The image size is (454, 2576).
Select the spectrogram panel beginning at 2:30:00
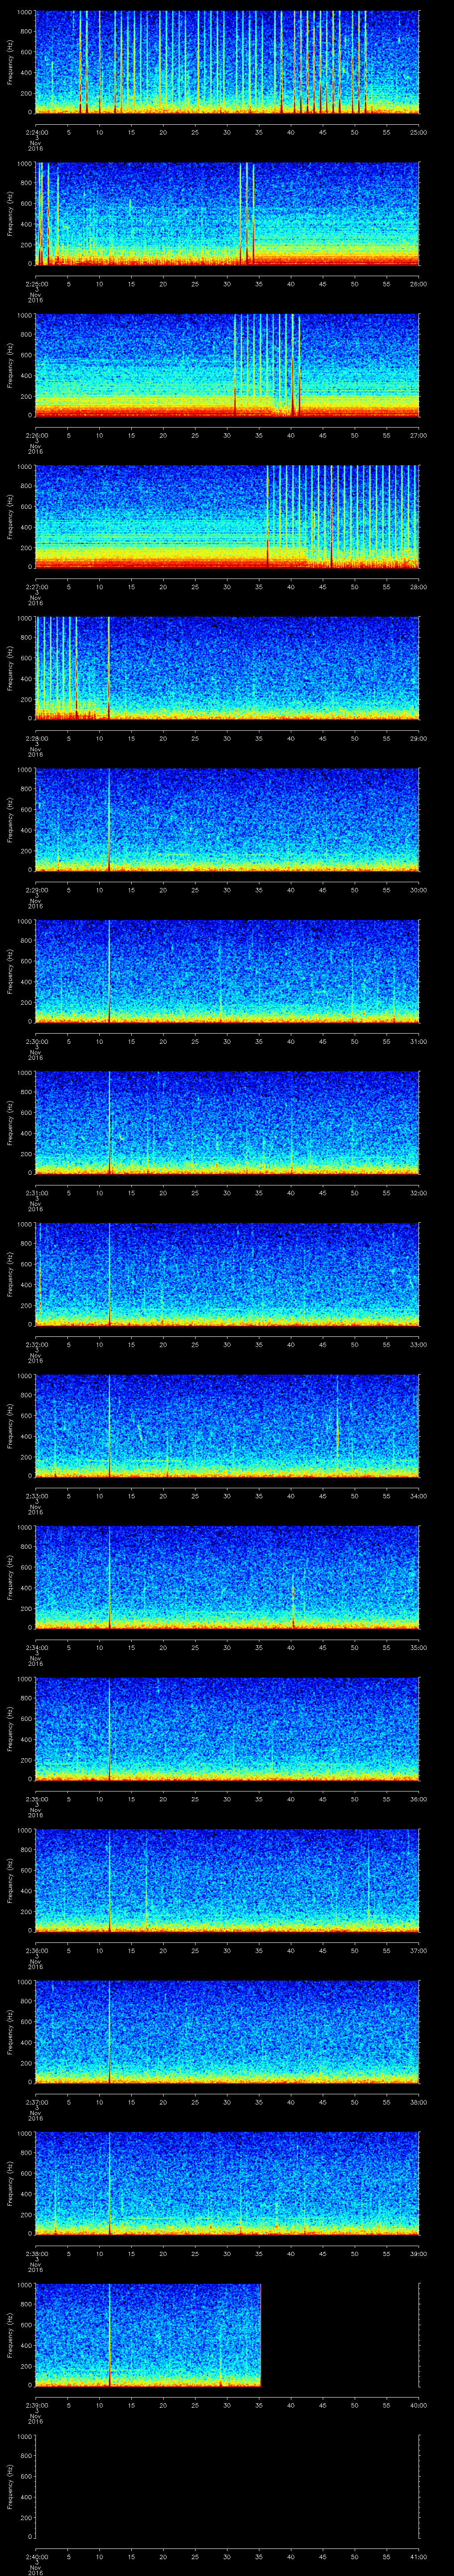click(x=227, y=971)
